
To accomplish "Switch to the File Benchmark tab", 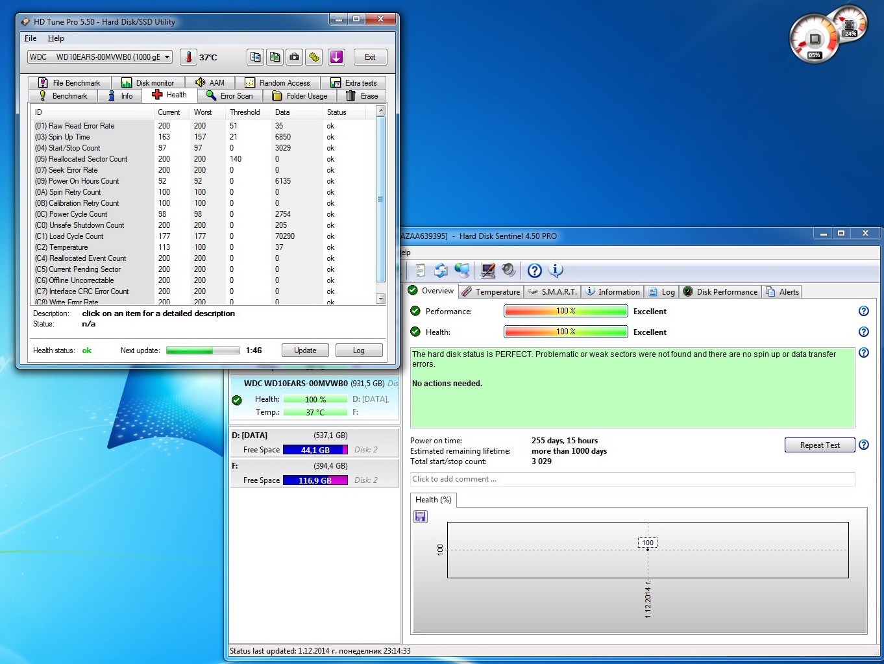I will point(69,82).
